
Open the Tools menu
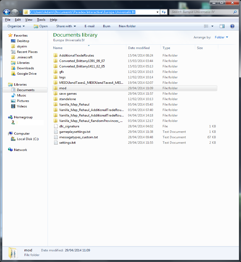click(41, 20)
